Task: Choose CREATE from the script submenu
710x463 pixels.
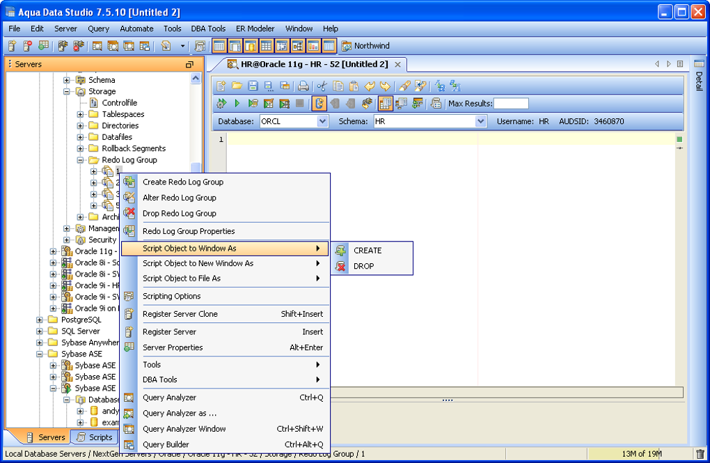Action: coord(372,251)
